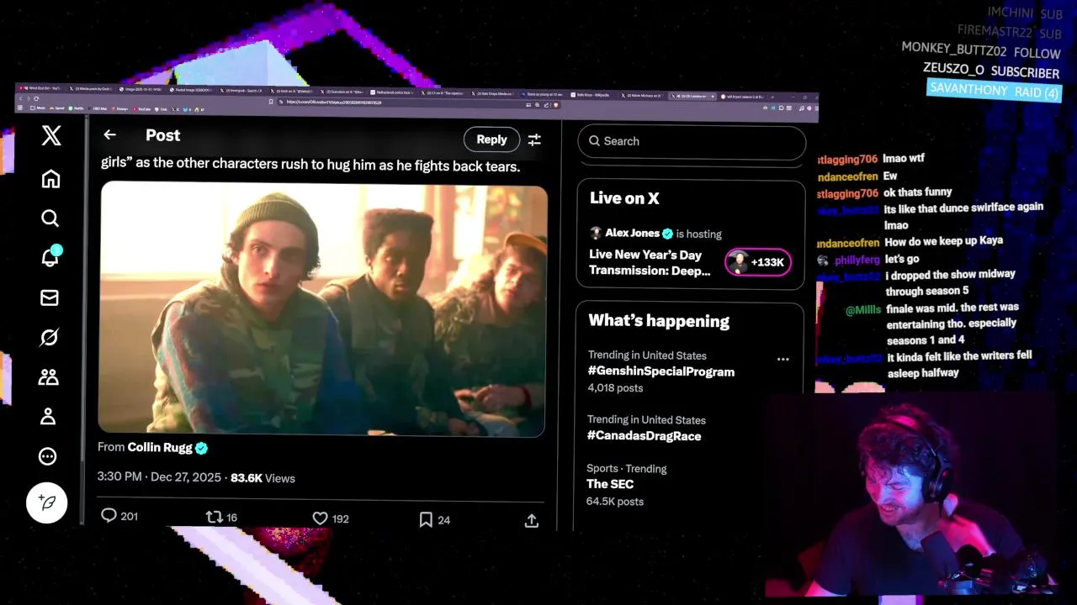1077x605 pixels.
Task: Like the post with heart icon
Action: (x=320, y=518)
